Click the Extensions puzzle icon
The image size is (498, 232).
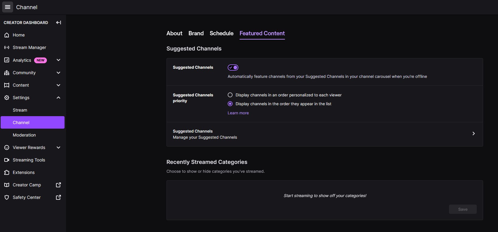(x=7, y=172)
